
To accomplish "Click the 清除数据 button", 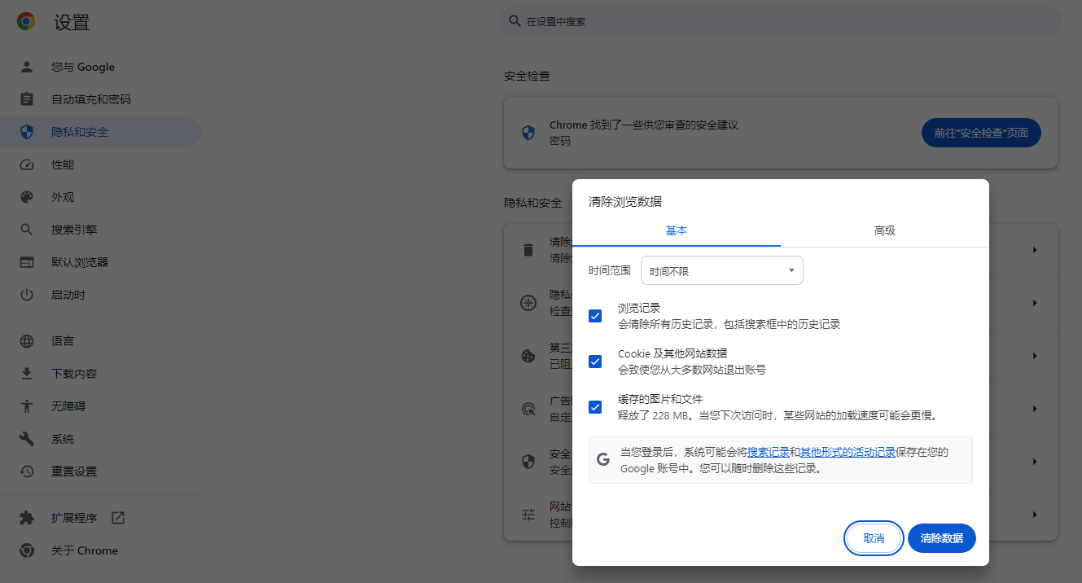I will (x=941, y=538).
